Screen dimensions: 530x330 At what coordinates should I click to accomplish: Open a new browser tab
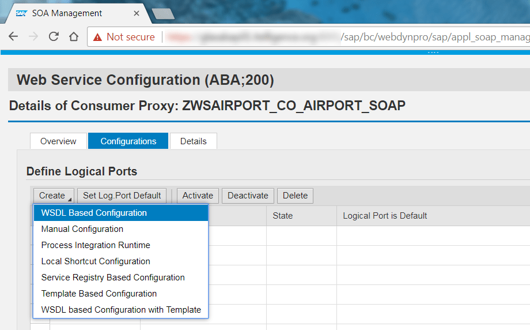pyautogui.click(x=163, y=13)
